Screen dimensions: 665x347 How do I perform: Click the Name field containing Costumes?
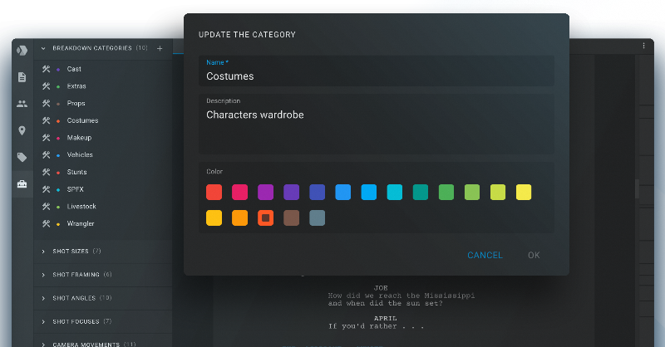tap(377, 71)
